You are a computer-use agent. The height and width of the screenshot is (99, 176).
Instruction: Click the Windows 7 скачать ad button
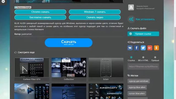click(x=95, y=12)
